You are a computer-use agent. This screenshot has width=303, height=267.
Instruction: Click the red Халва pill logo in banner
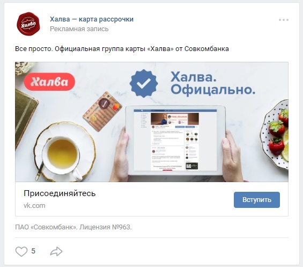(49, 82)
